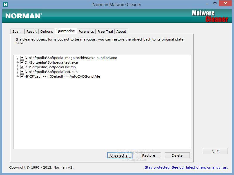Show the About tab
Image resolution: width=234 pixels, height=175 pixels.
coord(121,32)
